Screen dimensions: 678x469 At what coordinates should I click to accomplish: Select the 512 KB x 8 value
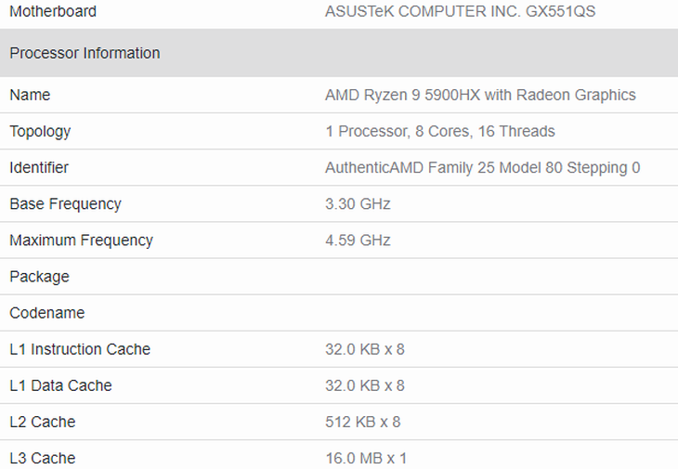363,422
